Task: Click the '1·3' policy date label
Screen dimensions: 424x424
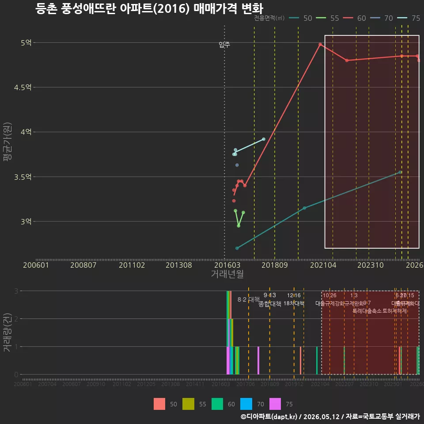Action: tap(354, 295)
